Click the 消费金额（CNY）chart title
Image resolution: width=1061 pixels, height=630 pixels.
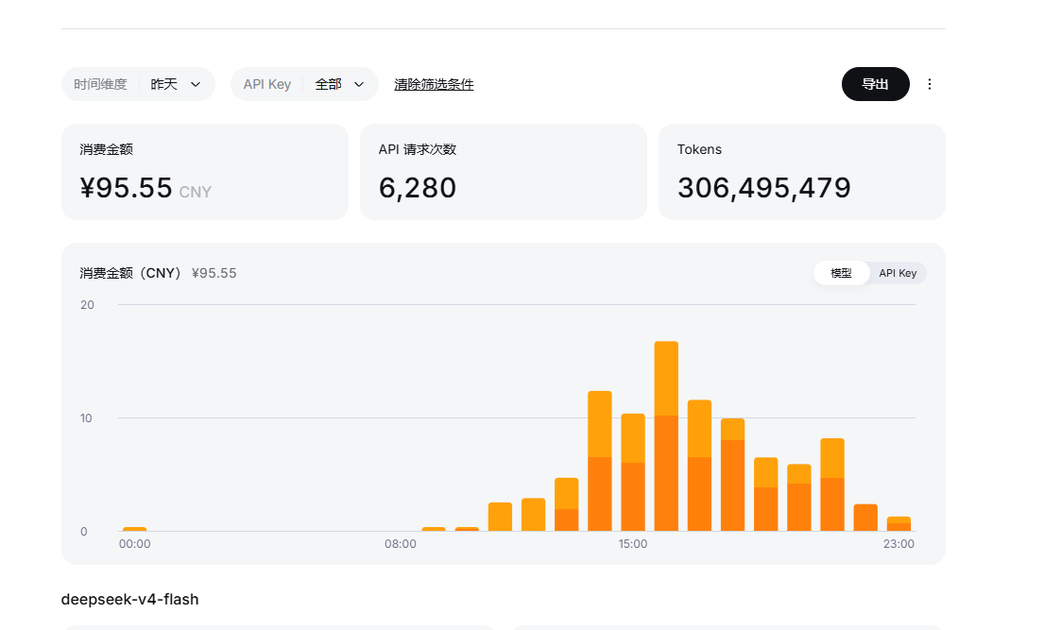point(131,273)
